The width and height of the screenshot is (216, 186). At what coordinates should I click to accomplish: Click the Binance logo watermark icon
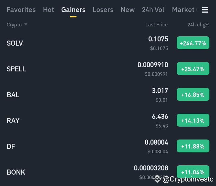click(x=157, y=179)
